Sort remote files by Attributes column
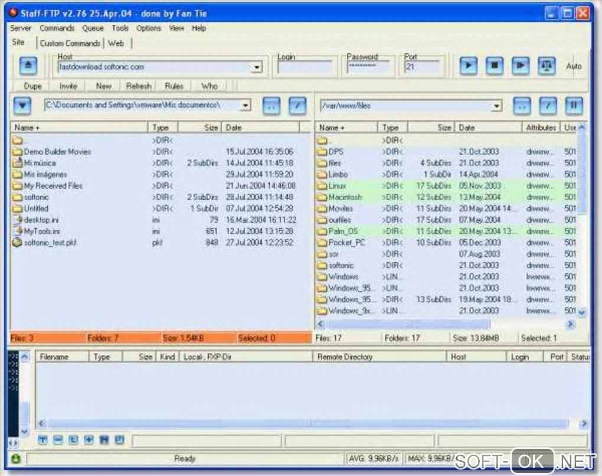Screen dimensions: 602x476 point(541,128)
